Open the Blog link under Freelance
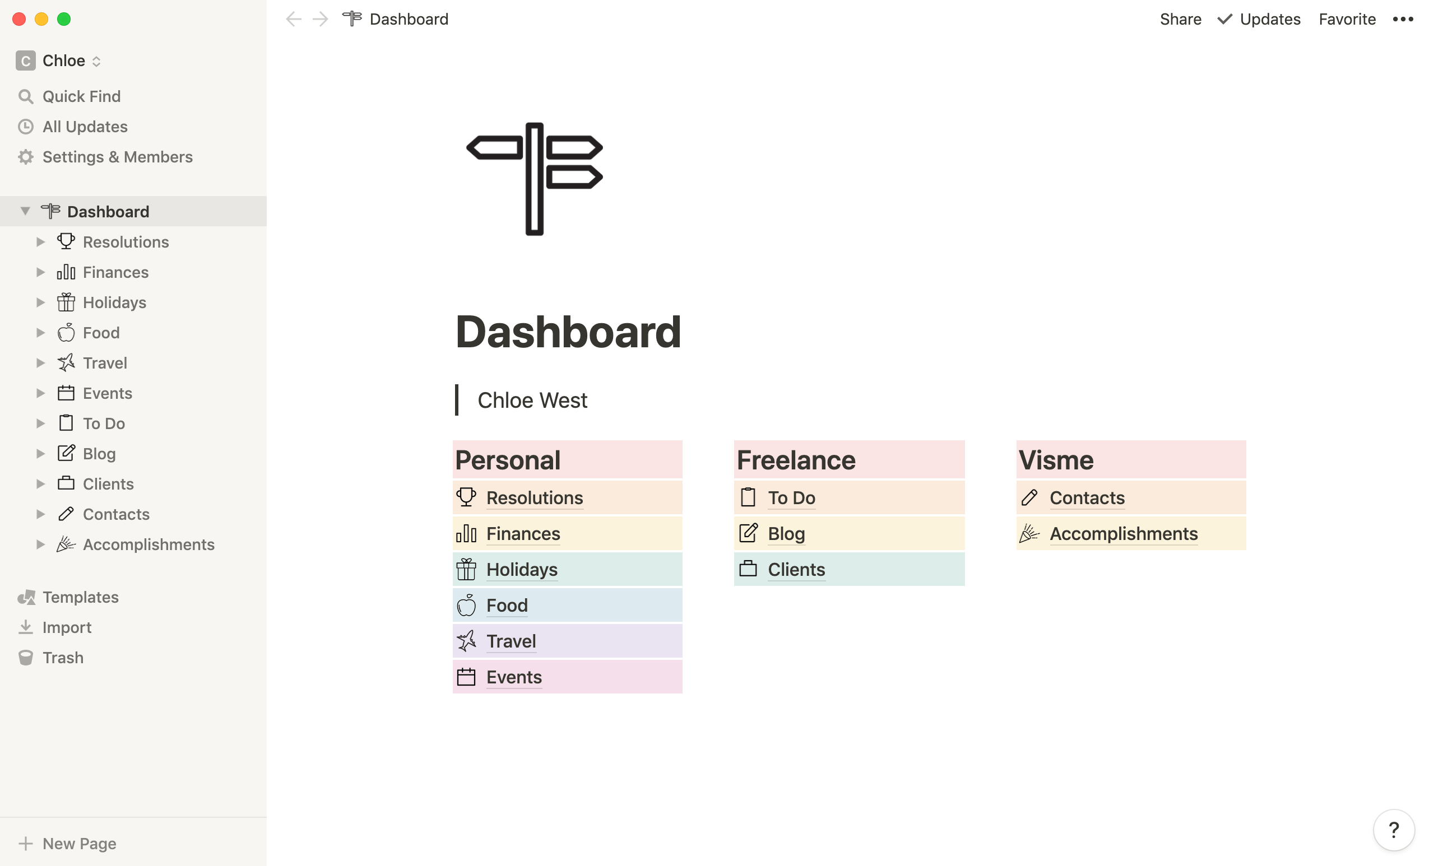This screenshot has width=1429, height=866. pyautogui.click(x=786, y=533)
